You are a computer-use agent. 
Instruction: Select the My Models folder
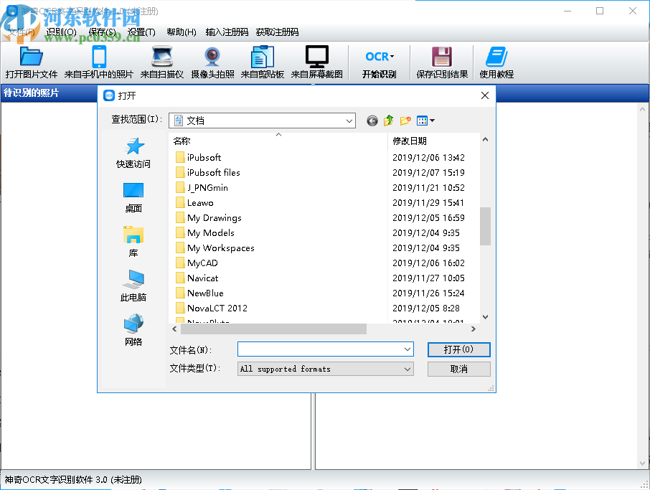tap(204, 233)
